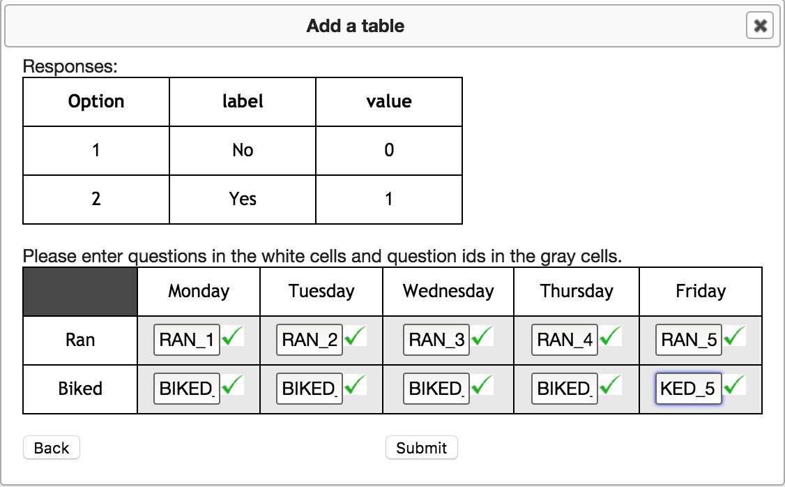Click the Ran row label

79,340
